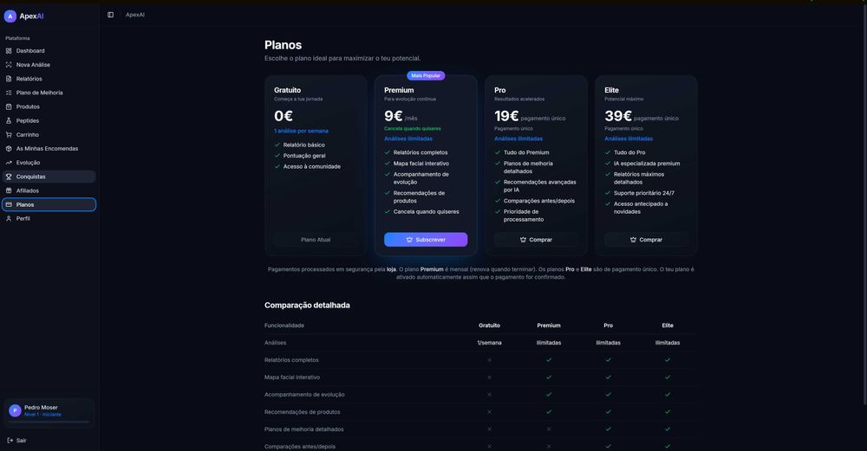The image size is (867, 451).
Task: Go to Nova Análise page
Action: pyautogui.click(x=49, y=65)
